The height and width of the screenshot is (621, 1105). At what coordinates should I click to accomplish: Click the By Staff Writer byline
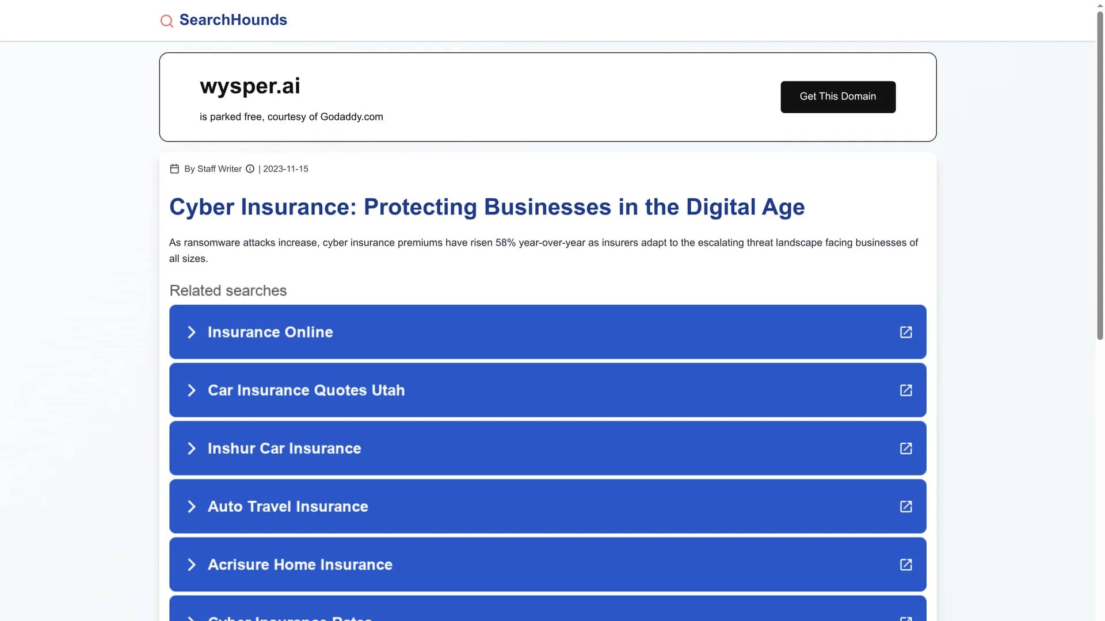[213, 168]
